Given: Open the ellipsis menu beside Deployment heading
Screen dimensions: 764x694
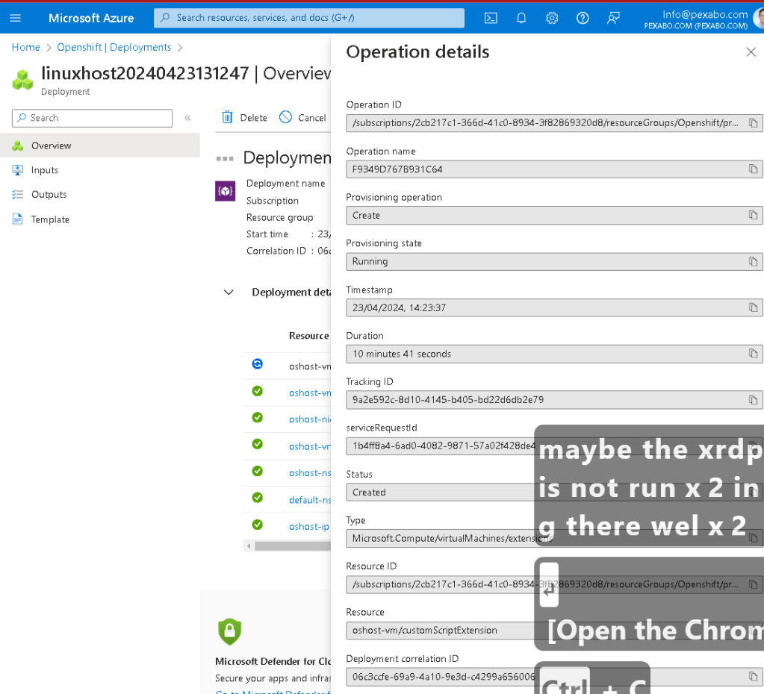Looking at the screenshot, I should click(x=225, y=159).
